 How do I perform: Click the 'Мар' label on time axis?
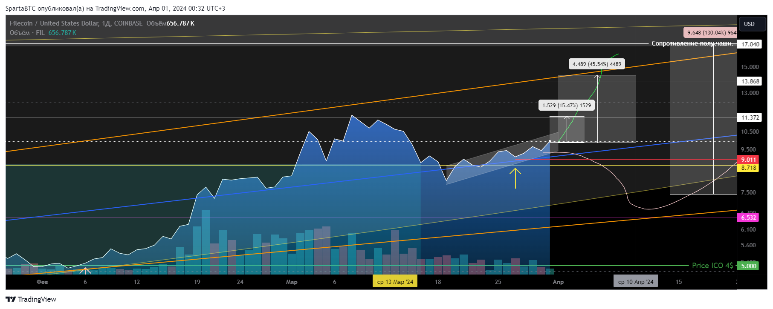point(292,282)
